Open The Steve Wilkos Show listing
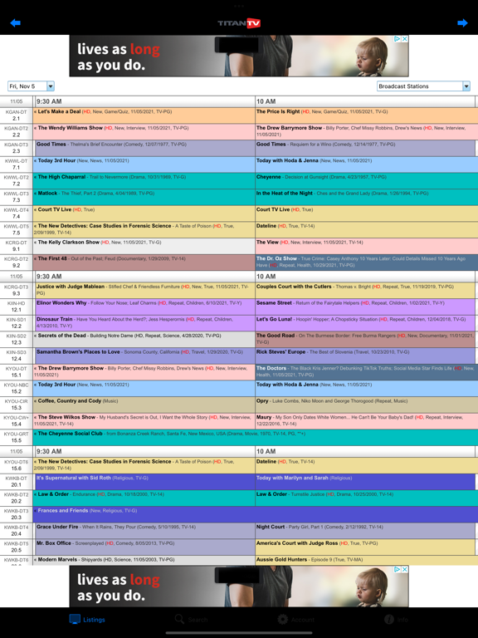 click(144, 420)
